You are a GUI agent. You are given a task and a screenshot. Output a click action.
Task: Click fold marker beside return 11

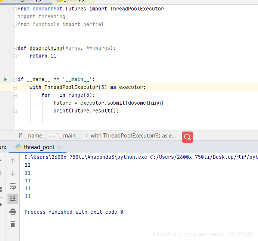(15, 56)
